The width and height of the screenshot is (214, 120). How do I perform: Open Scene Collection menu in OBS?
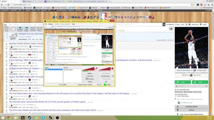coord(66,24)
